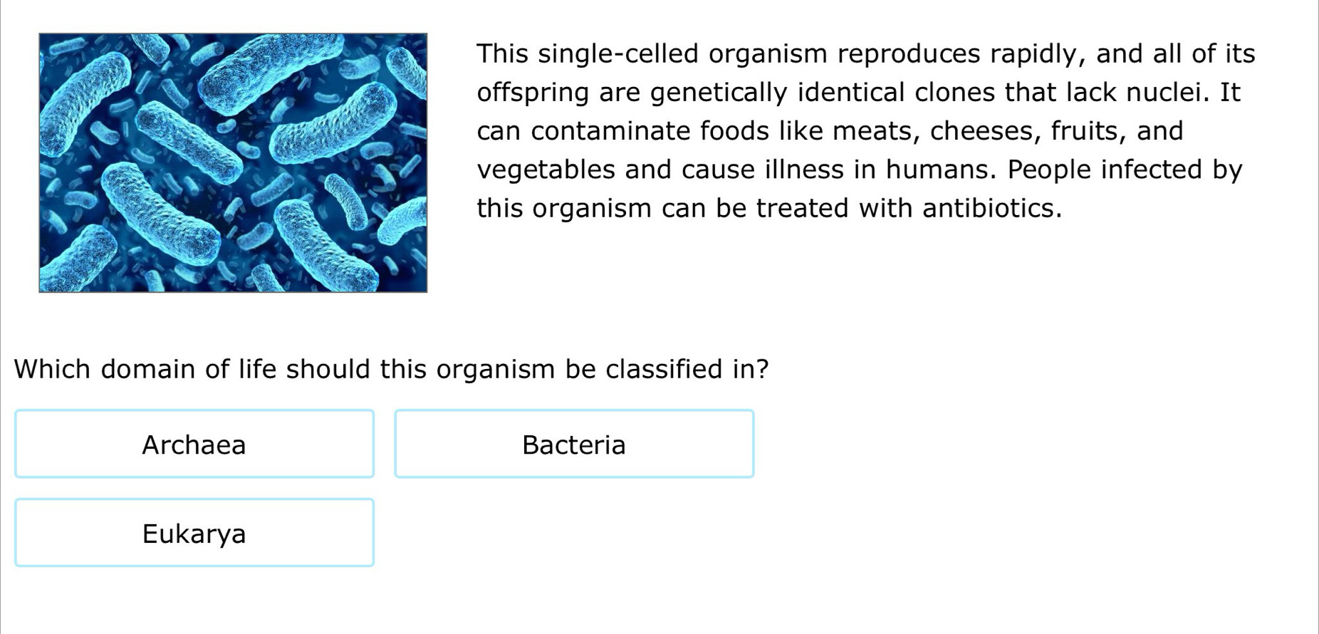1319x634 pixels.
Task: Pick the Eukarya answer box
Action: pos(194,534)
